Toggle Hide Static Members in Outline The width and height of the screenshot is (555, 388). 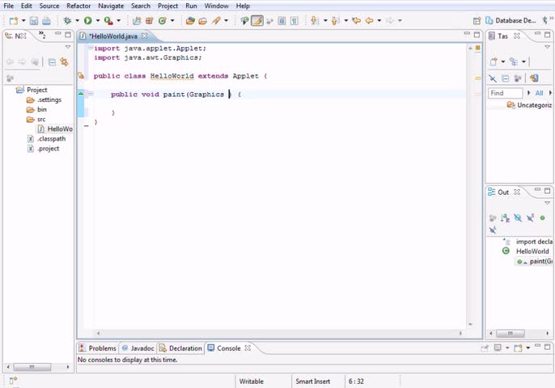pos(530,218)
